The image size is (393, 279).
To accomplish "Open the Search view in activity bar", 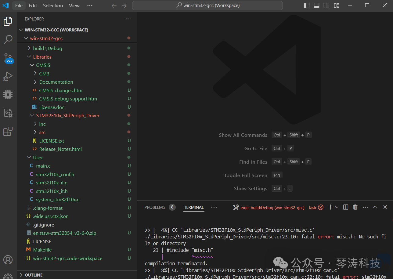I will (x=8, y=39).
